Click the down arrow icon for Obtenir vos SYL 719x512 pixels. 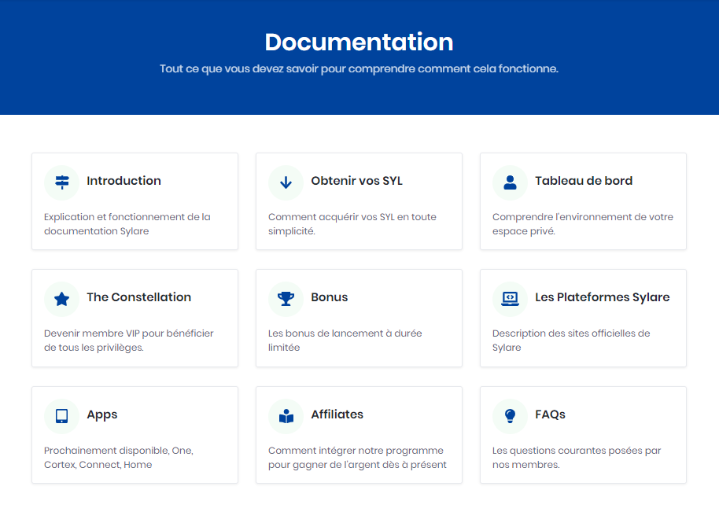coord(286,182)
